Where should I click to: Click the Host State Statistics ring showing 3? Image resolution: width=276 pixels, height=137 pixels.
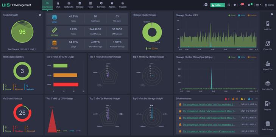22,71
